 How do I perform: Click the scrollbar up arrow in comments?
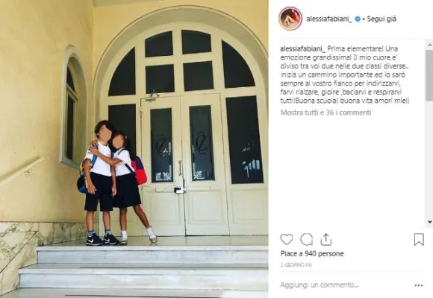429,45
